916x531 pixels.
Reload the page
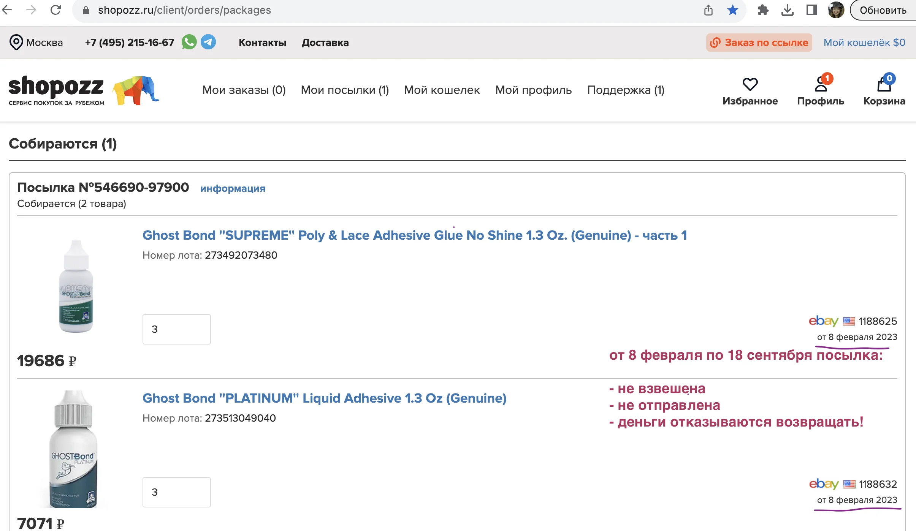tap(56, 10)
